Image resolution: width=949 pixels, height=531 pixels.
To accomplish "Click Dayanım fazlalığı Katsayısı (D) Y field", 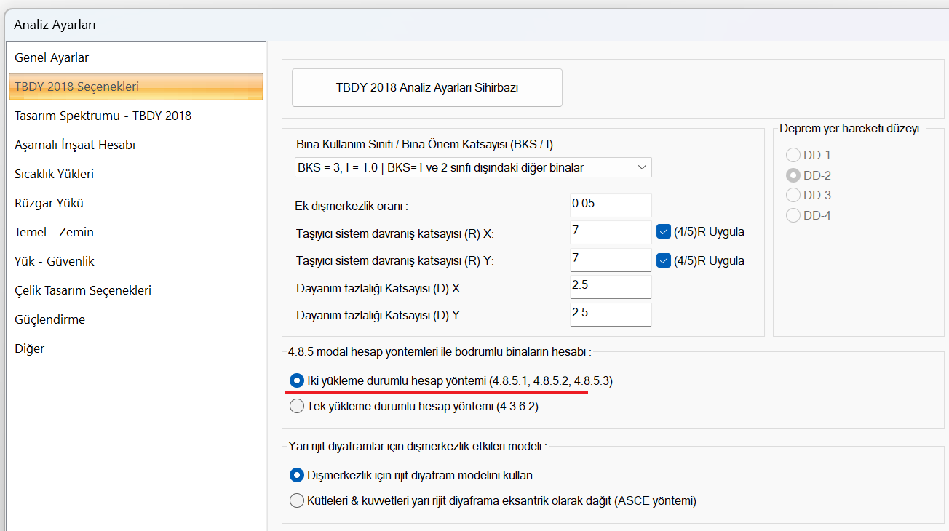I will 610,314.
